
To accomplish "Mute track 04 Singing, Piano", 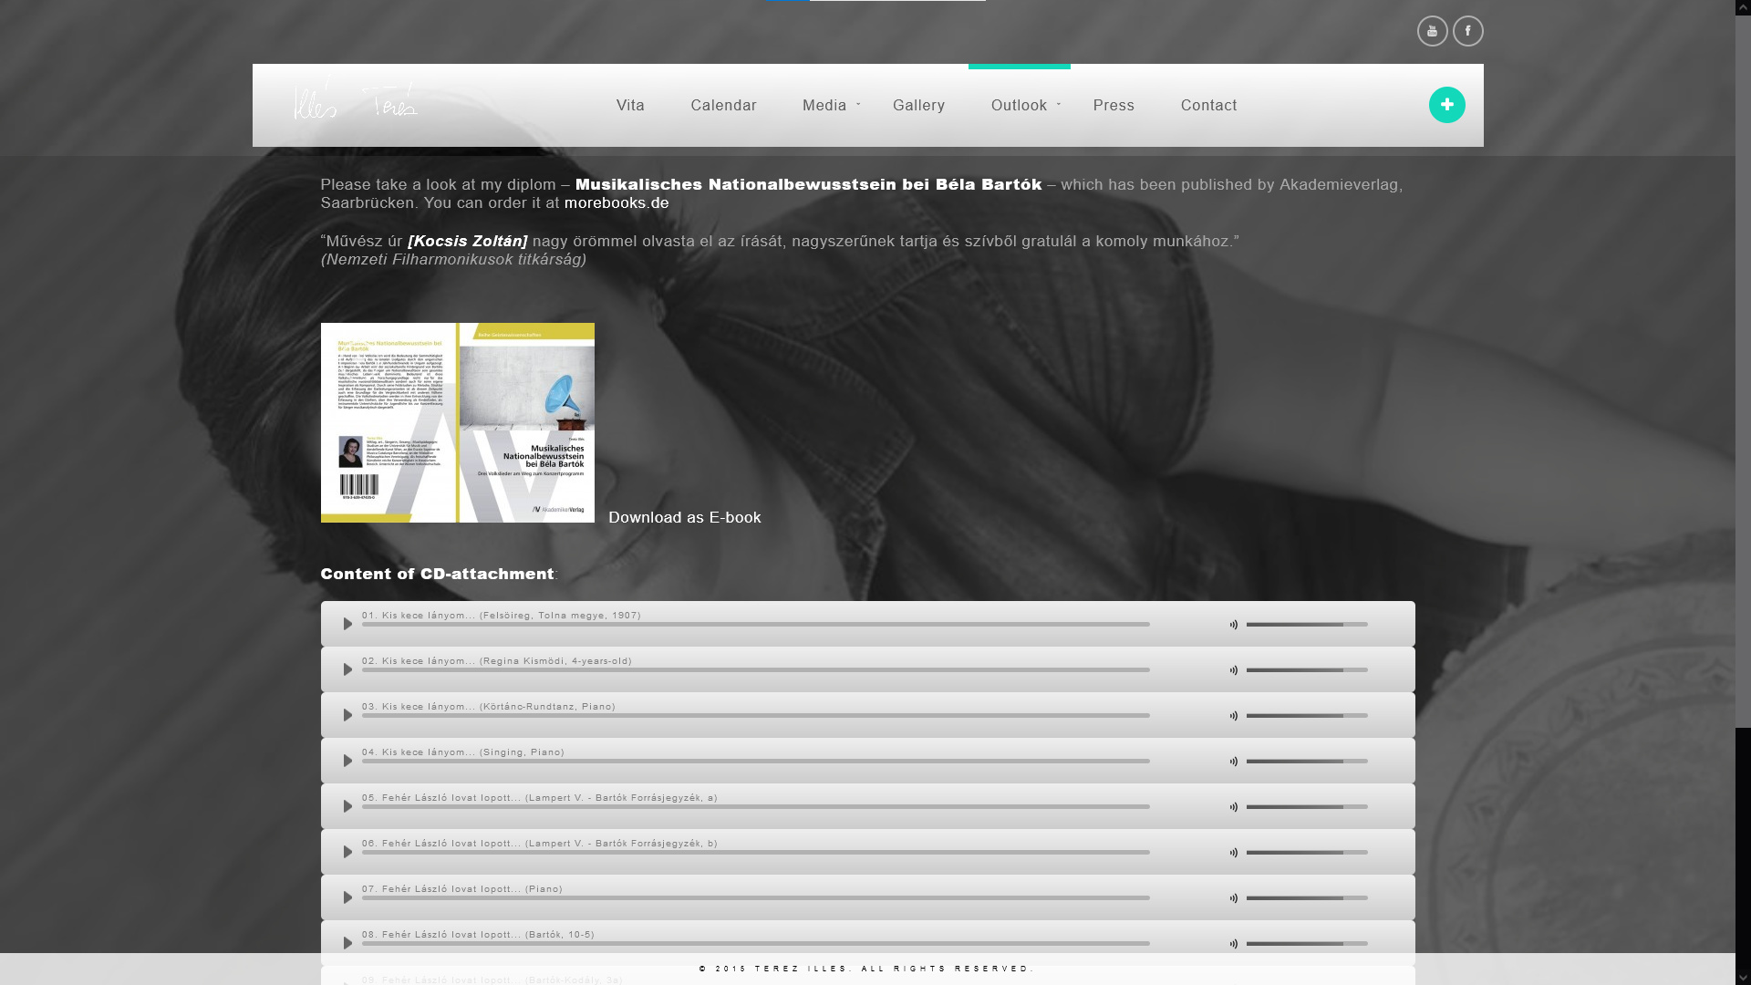I will pos(1233,762).
